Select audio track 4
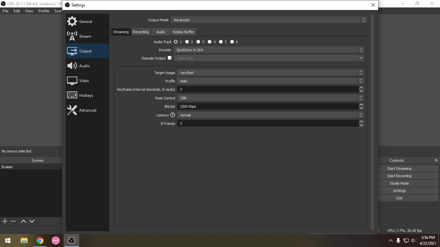Viewport: 440px width, 247px height. (x=210, y=42)
